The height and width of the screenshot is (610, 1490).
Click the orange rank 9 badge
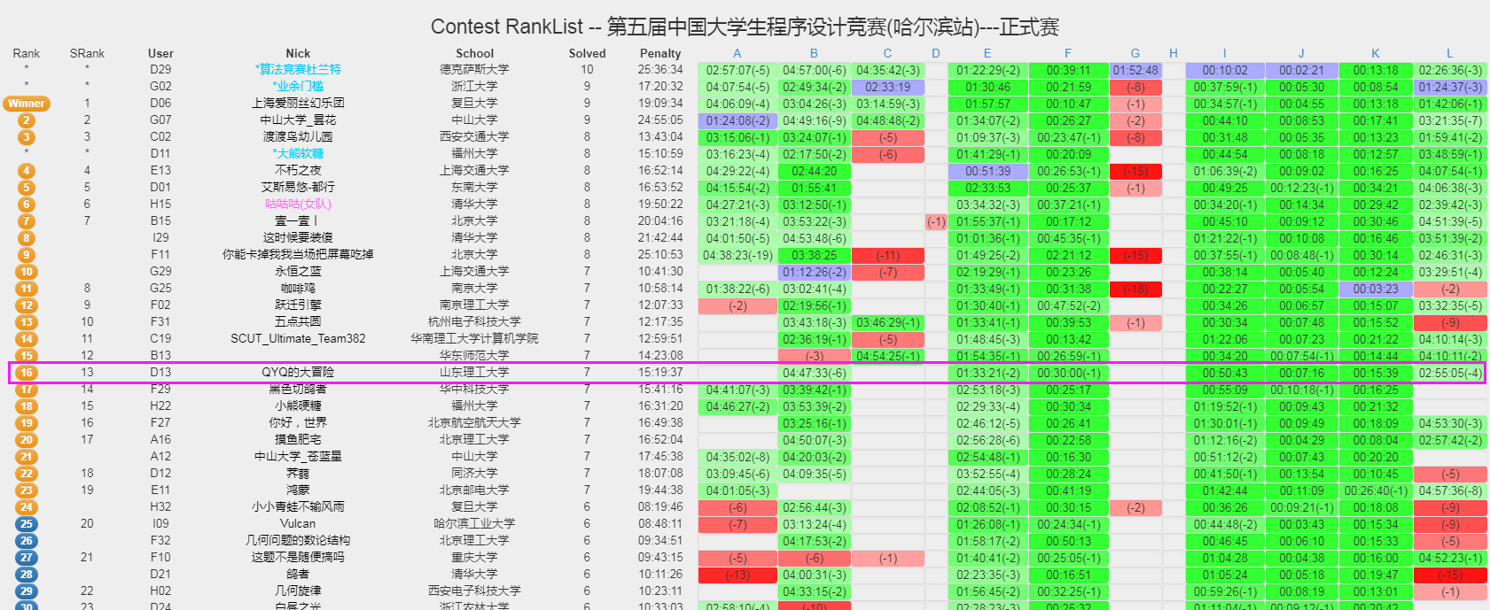pyautogui.click(x=27, y=255)
